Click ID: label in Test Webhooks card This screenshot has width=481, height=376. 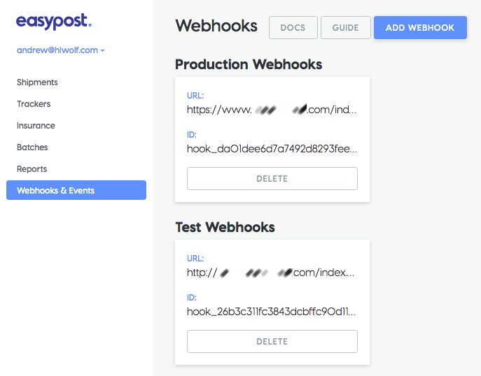pyautogui.click(x=192, y=298)
